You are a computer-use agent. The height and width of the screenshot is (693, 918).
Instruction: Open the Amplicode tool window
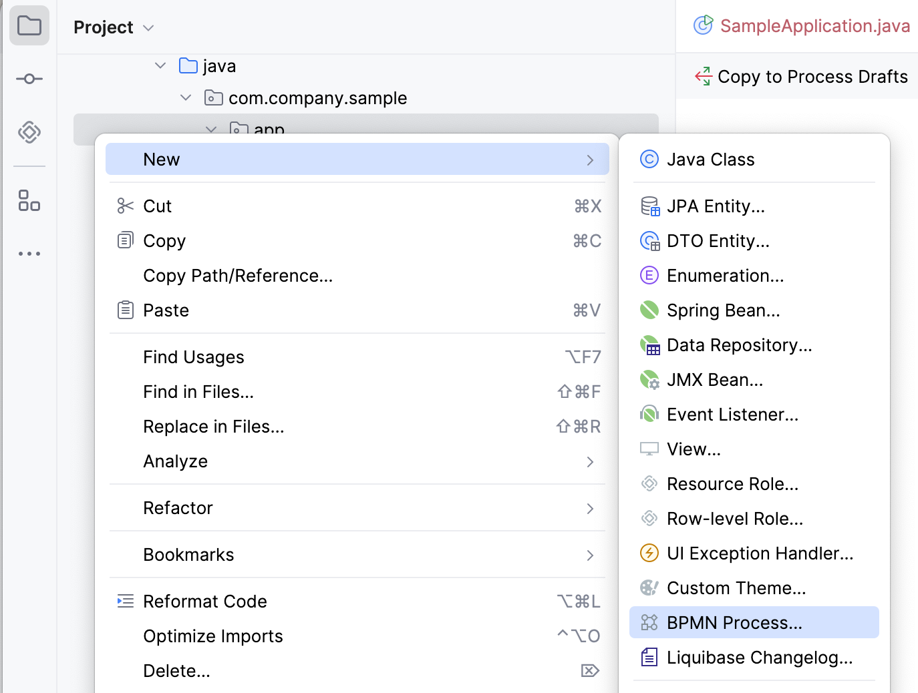click(x=29, y=133)
